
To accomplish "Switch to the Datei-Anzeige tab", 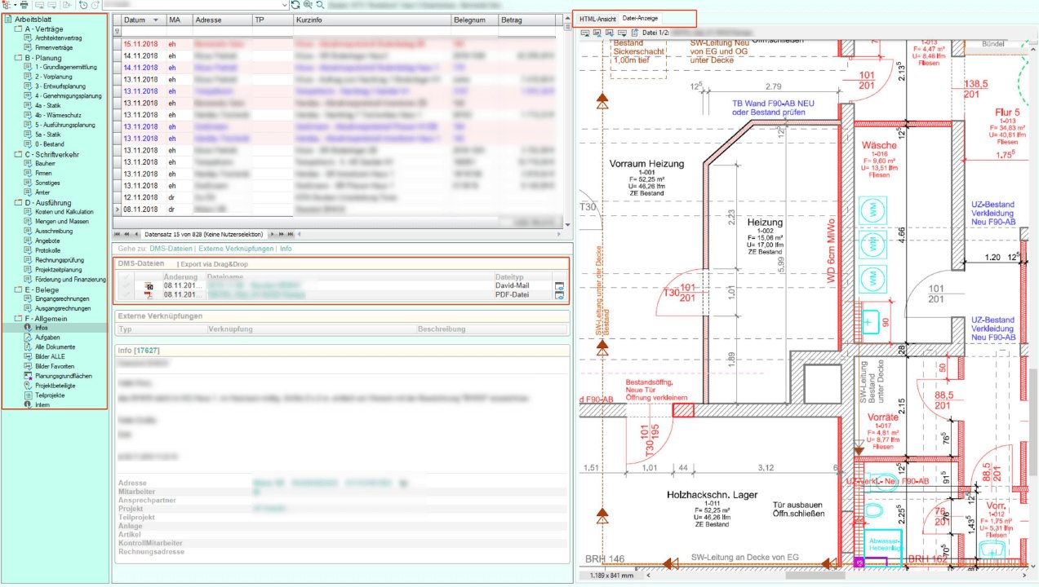I will [641, 18].
